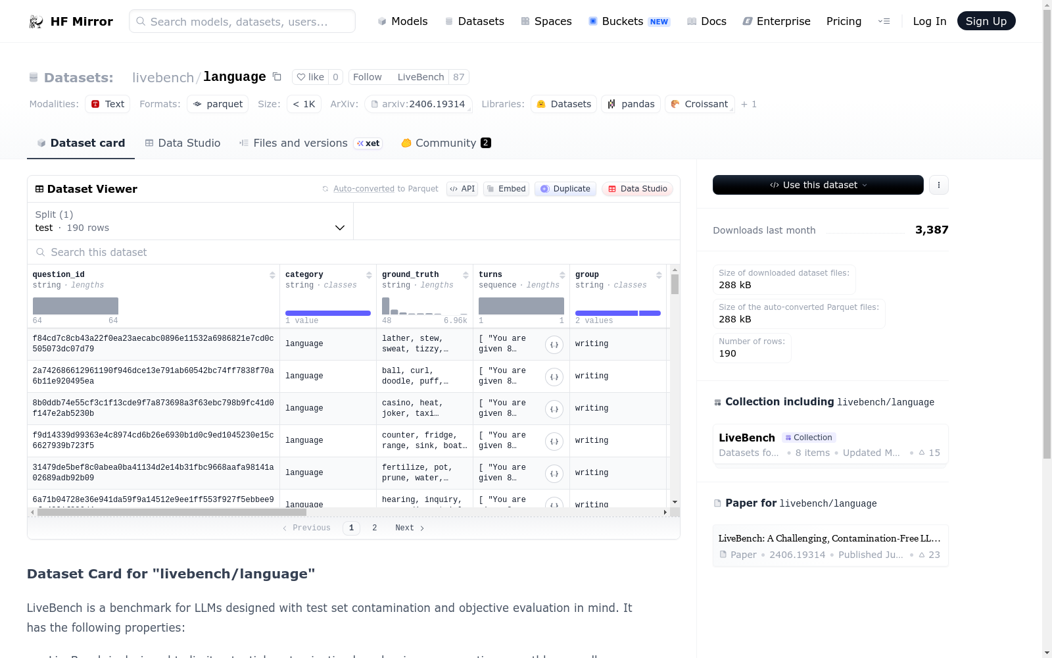Sort by the category column sort icon
The height and width of the screenshot is (658, 1052).
(369, 275)
